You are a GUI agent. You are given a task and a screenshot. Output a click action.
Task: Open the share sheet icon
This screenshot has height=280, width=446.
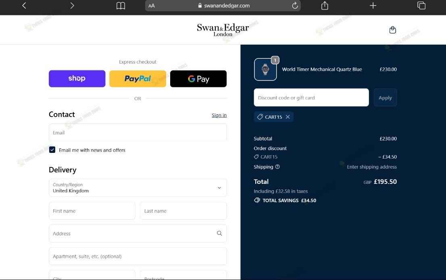click(x=325, y=5)
